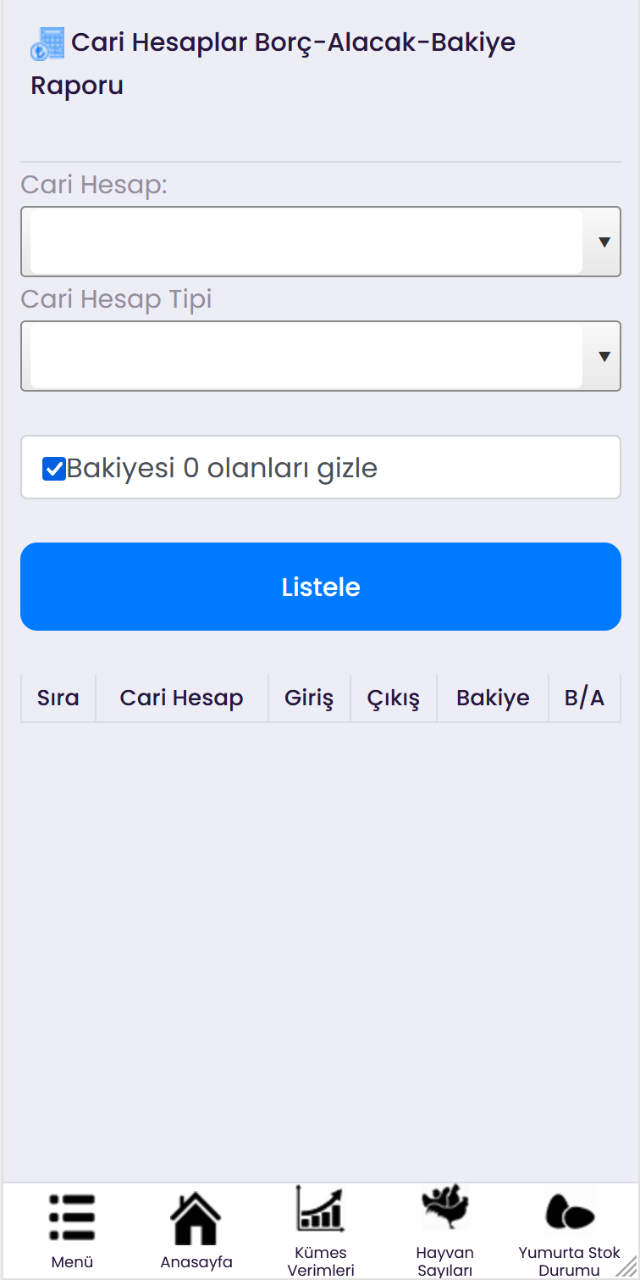The width and height of the screenshot is (640, 1280).
Task: Click inside the Cari Hesap Tipi field
Action: coord(306,356)
